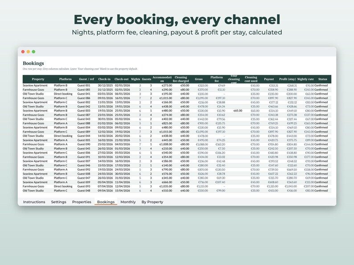Screen dimensions: 354x265
Task: Select the Guest 085 cell
Action: tap(84, 90)
